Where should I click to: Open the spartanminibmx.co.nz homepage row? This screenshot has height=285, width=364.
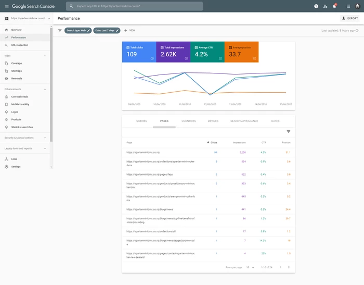[209, 153]
